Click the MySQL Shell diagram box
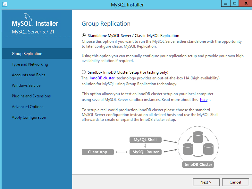Viewport: 252px width, 189px height. (146, 140)
